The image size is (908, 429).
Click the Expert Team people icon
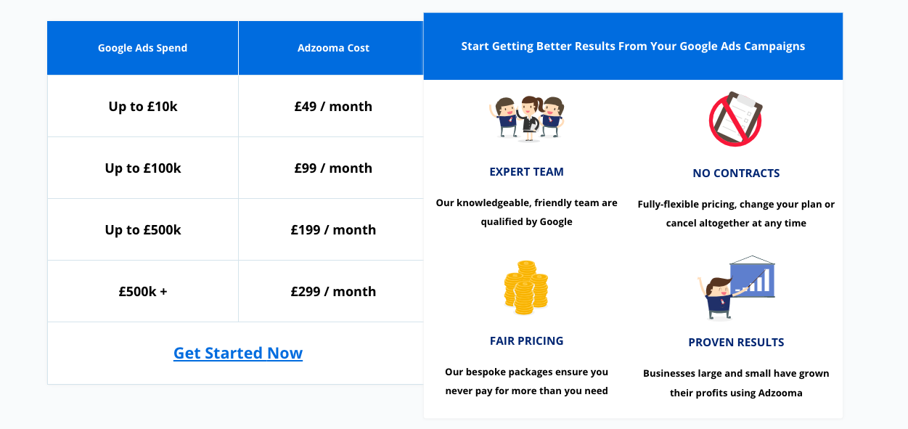coord(526,118)
